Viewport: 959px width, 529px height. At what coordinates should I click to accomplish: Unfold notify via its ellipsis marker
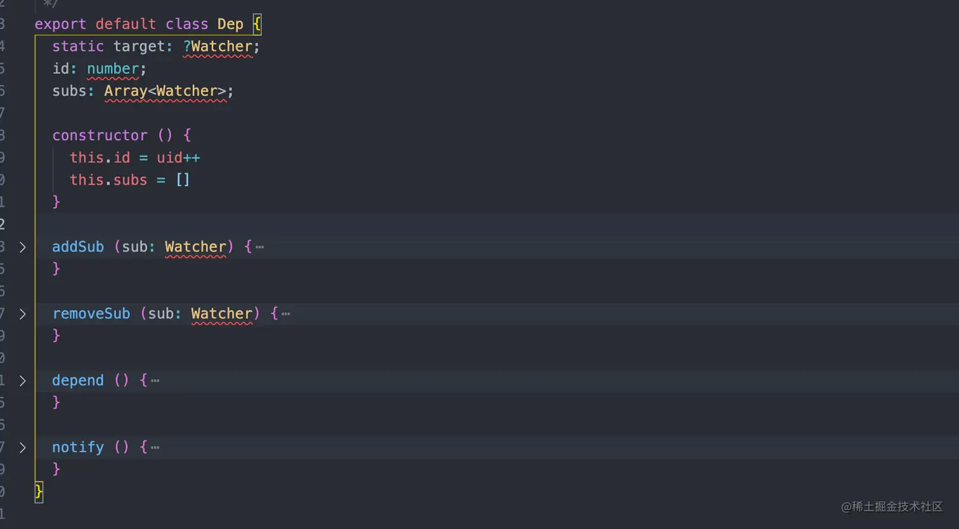point(155,448)
